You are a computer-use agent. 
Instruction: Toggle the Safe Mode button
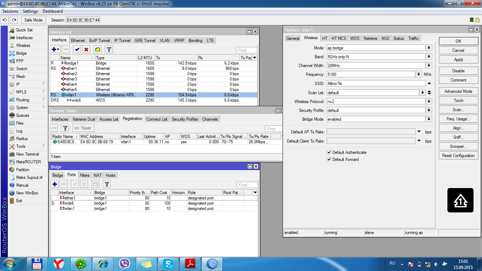(34, 20)
